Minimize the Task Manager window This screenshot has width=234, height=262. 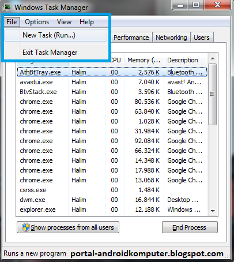coord(180,5)
